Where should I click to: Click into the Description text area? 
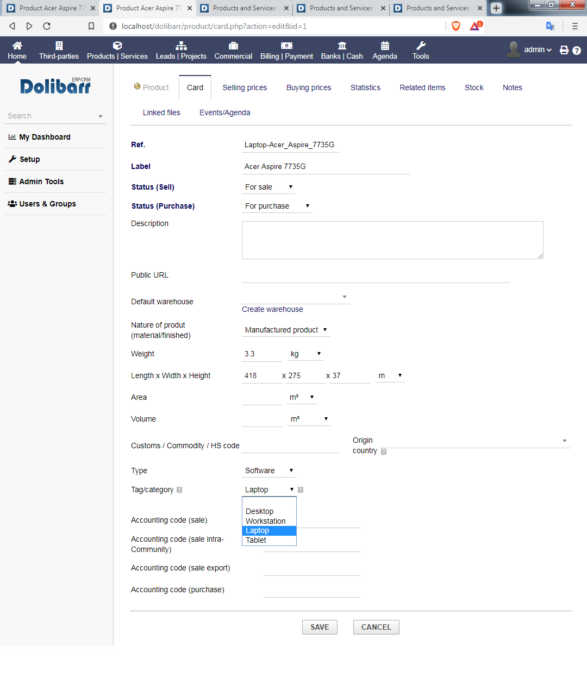click(392, 240)
